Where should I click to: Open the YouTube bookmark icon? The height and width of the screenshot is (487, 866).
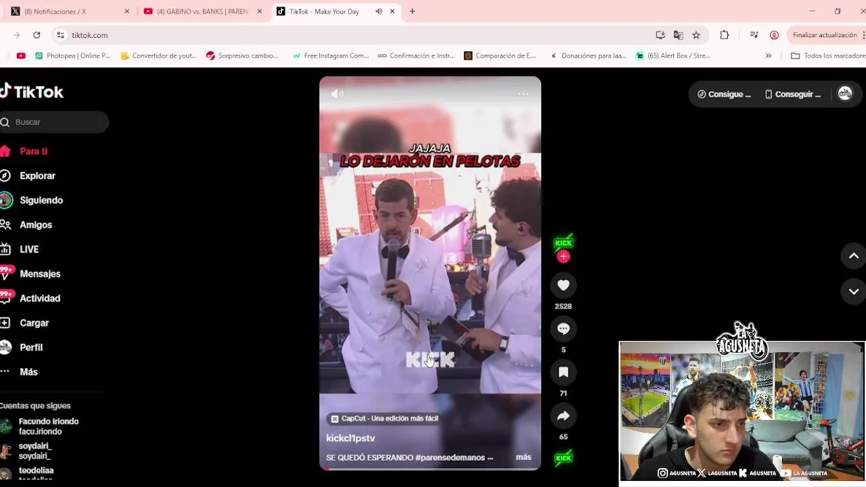click(x=21, y=56)
